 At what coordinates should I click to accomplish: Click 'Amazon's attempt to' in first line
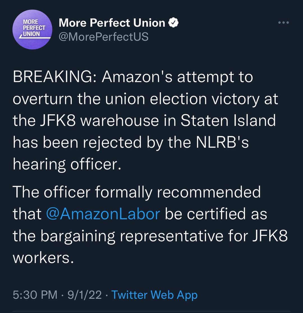pos(177,77)
